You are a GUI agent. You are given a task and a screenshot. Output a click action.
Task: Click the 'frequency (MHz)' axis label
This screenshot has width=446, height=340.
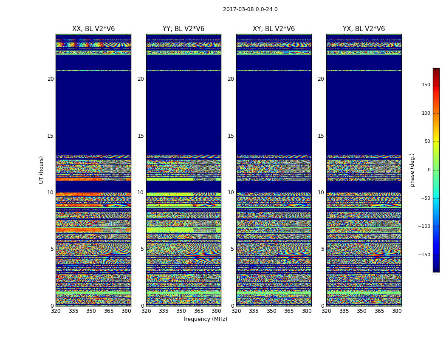(205, 319)
